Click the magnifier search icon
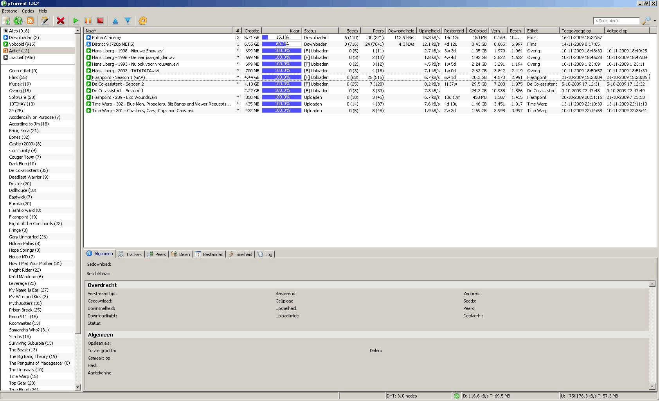This screenshot has height=401, width=659. pyautogui.click(x=646, y=20)
